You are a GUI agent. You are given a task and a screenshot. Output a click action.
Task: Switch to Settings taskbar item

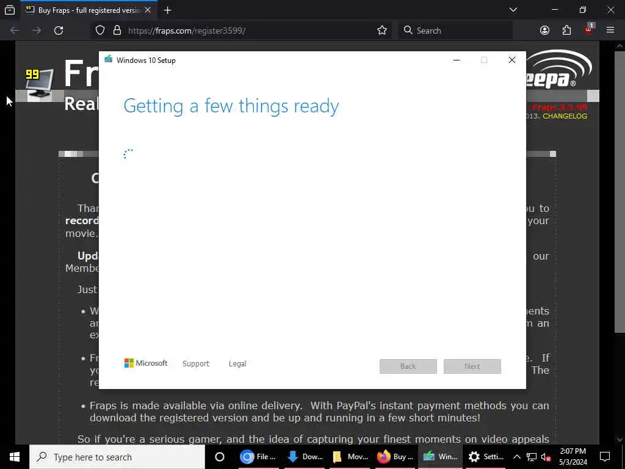click(x=486, y=457)
